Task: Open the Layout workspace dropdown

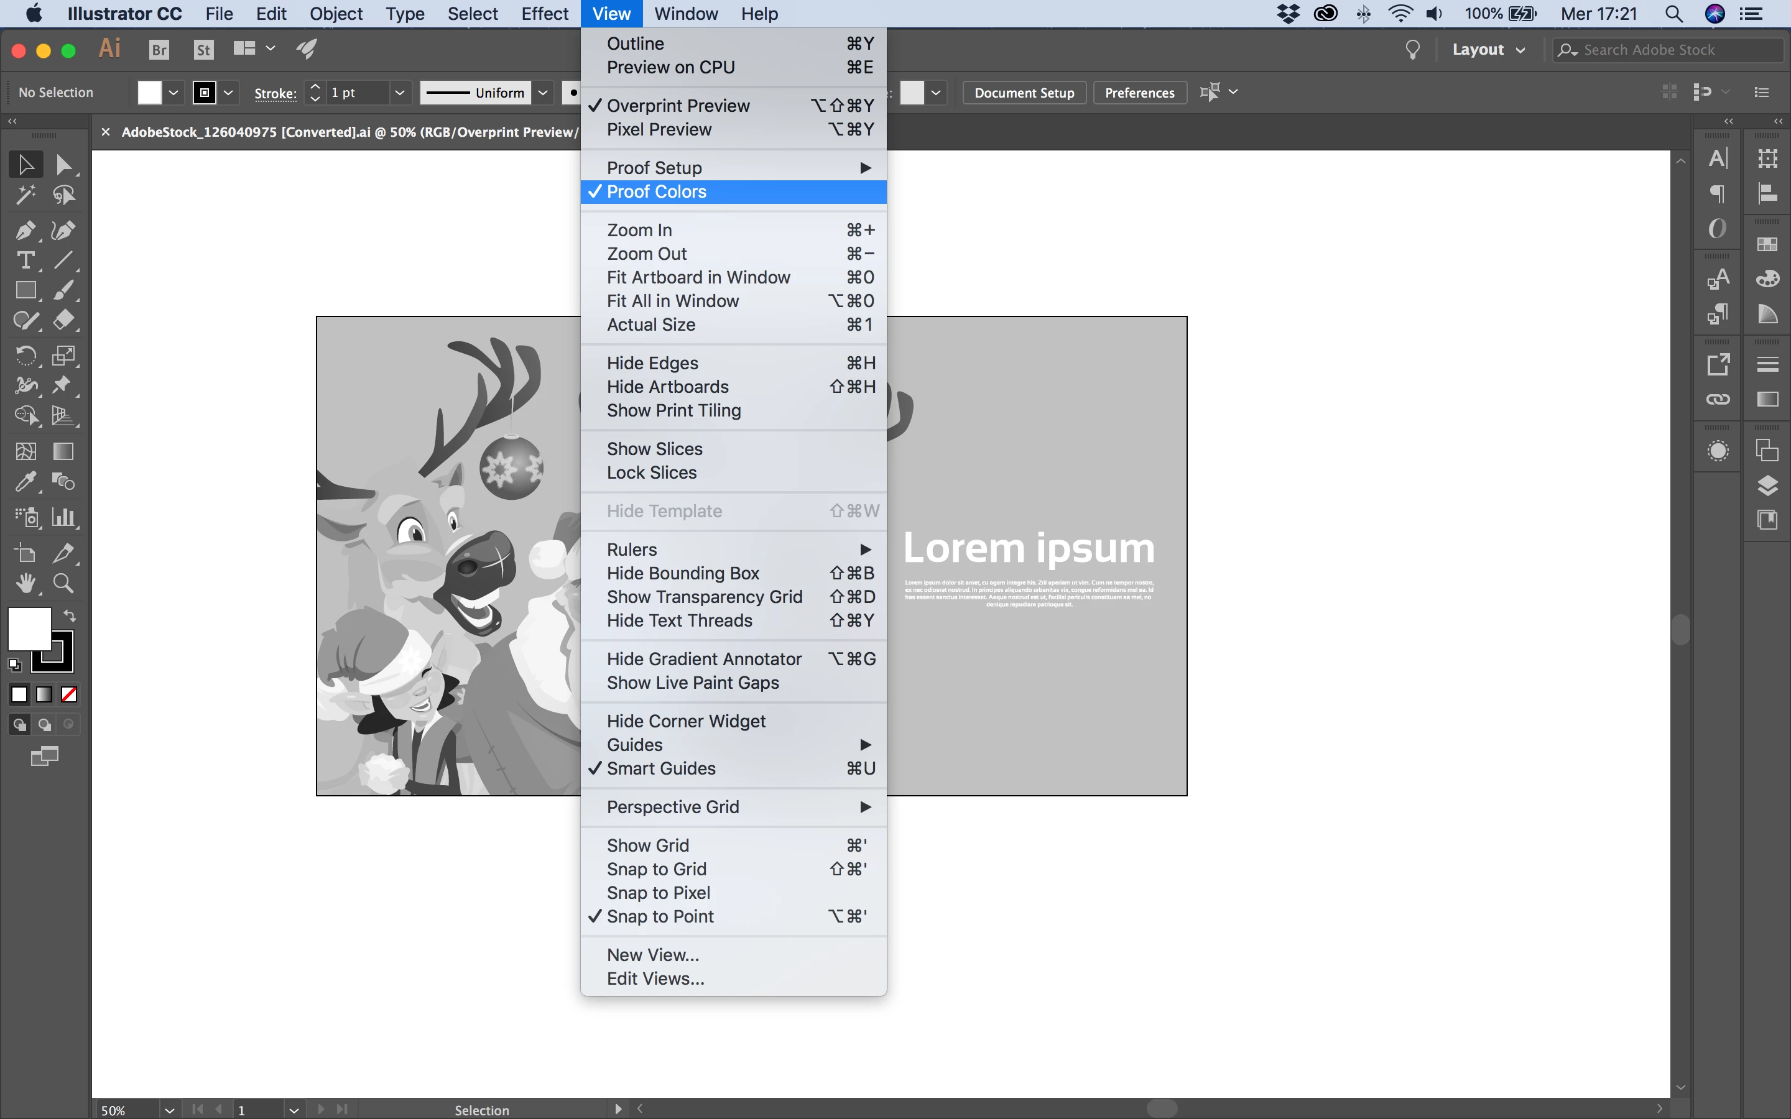Action: click(x=1488, y=50)
